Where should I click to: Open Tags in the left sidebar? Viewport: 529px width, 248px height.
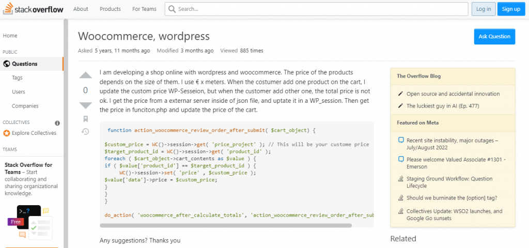[17, 78]
